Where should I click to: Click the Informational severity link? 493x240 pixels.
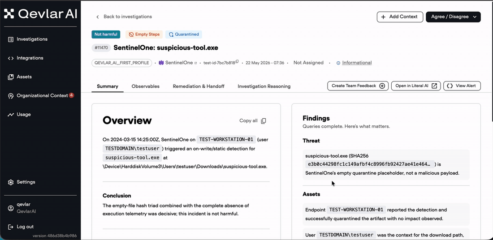click(x=357, y=63)
